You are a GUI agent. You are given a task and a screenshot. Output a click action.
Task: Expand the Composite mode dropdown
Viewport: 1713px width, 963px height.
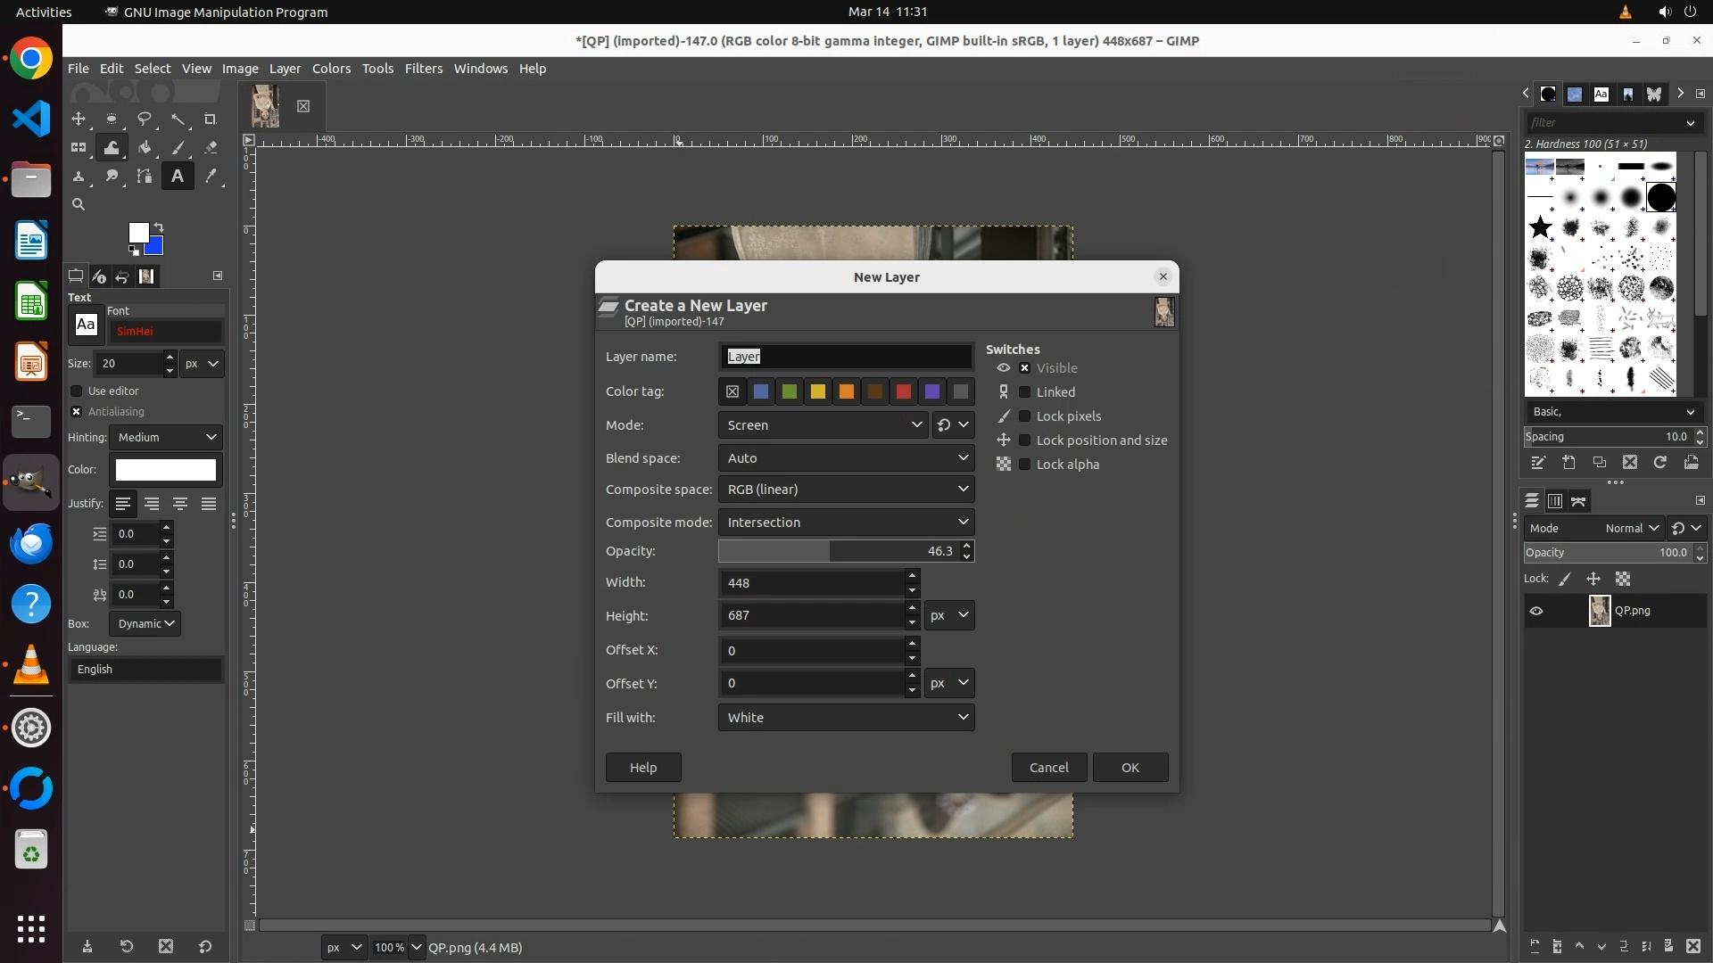pyautogui.click(x=846, y=523)
